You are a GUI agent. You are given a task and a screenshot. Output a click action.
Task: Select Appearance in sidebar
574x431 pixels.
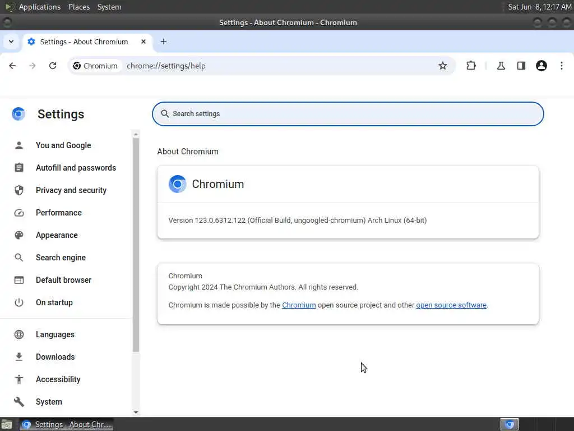coord(57,235)
